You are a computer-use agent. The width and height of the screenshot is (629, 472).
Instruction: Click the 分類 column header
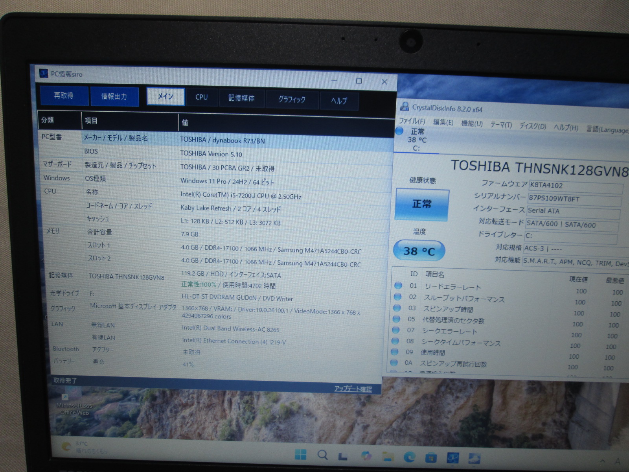[48, 120]
